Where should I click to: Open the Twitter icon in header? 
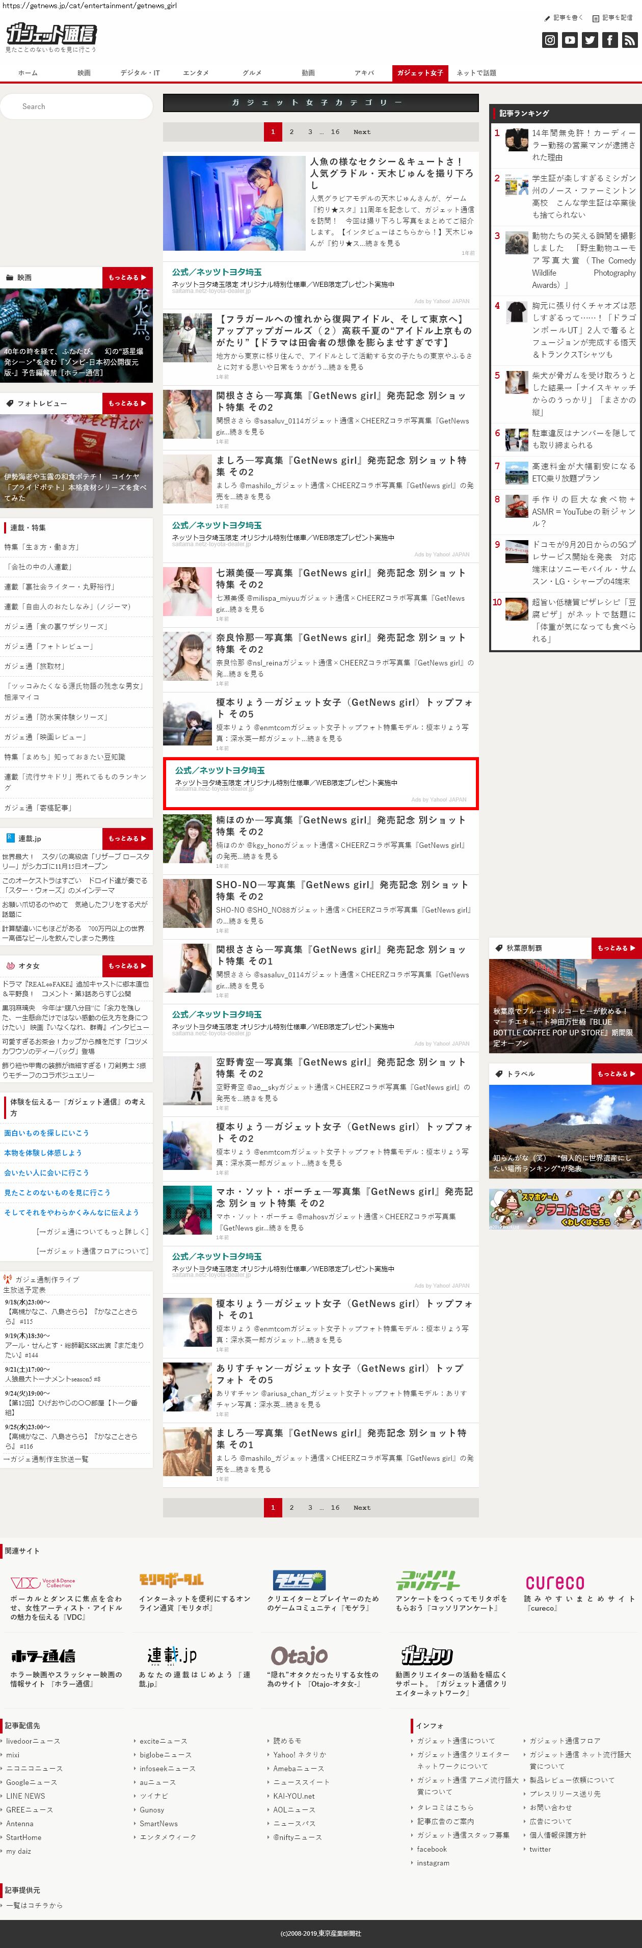[590, 41]
